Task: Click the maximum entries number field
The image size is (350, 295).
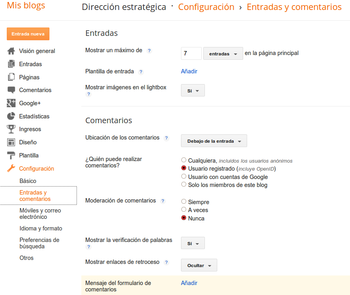Action: pyautogui.click(x=191, y=53)
